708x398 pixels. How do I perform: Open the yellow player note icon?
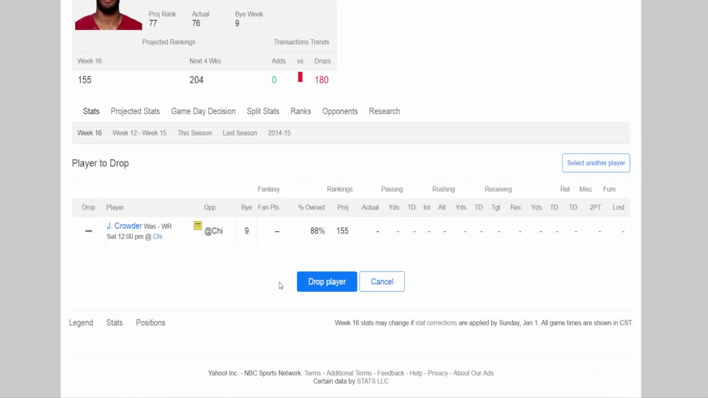pos(197,226)
